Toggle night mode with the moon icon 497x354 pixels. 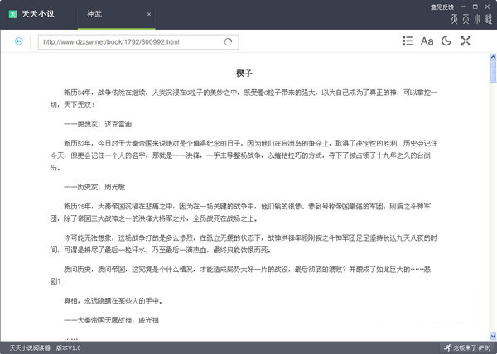pyautogui.click(x=446, y=41)
